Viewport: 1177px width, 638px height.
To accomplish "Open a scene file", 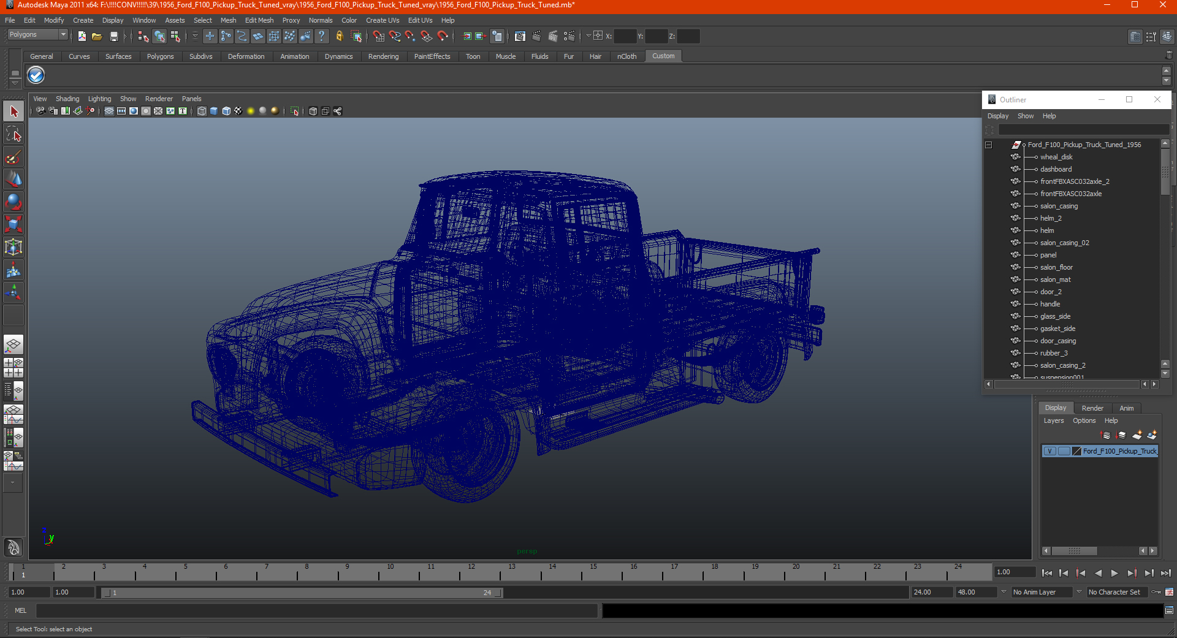I will coord(97,37).
